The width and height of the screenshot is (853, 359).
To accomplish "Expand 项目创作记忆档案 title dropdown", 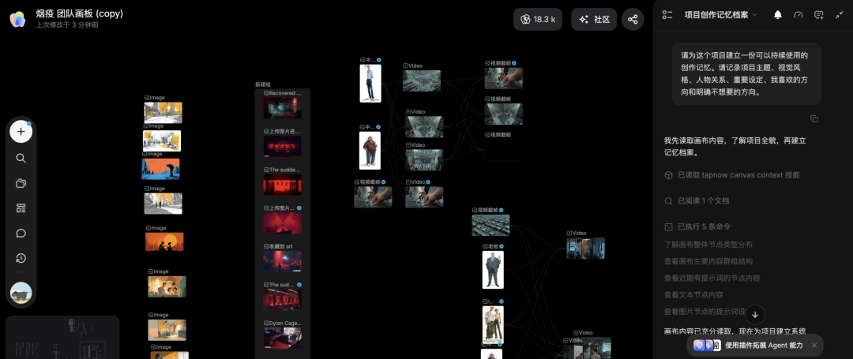I will (721, 15).
